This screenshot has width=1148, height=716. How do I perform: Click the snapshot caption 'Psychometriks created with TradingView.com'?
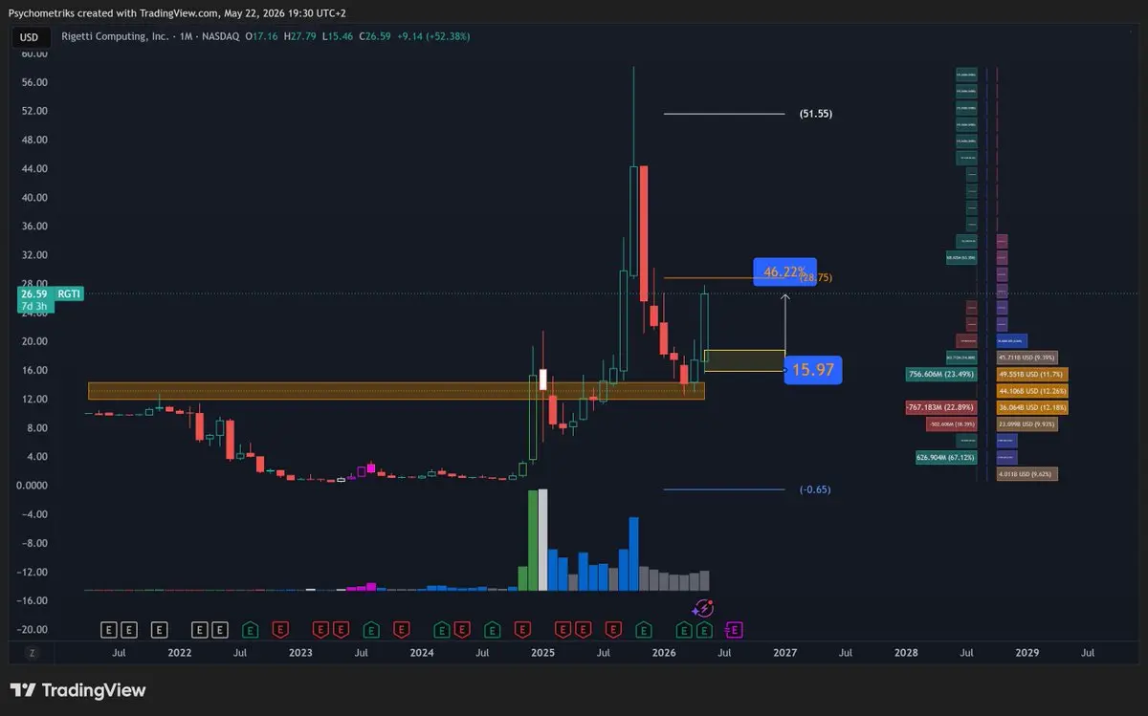pos(113,11)
